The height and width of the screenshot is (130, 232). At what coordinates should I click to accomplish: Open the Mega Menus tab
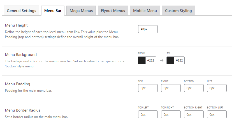click(x=81, y=11)
